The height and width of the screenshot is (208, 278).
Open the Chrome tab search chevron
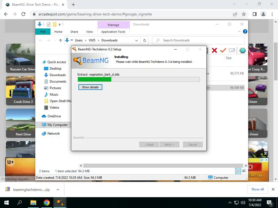point(234,4)
